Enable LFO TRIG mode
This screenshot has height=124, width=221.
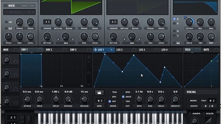(x=110, y=92)
